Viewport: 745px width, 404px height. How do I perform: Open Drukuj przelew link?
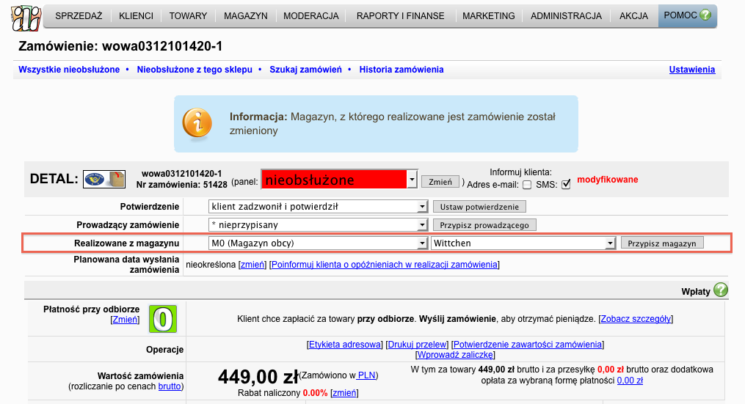417,345
